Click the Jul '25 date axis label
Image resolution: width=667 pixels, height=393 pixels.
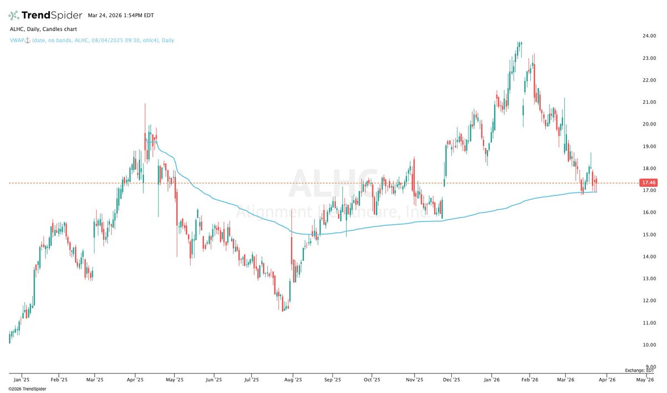click(x=252, y=380)
